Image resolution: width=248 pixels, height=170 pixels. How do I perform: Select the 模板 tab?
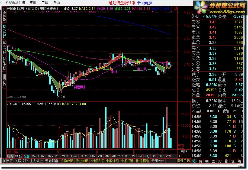[x=18, y=156]
